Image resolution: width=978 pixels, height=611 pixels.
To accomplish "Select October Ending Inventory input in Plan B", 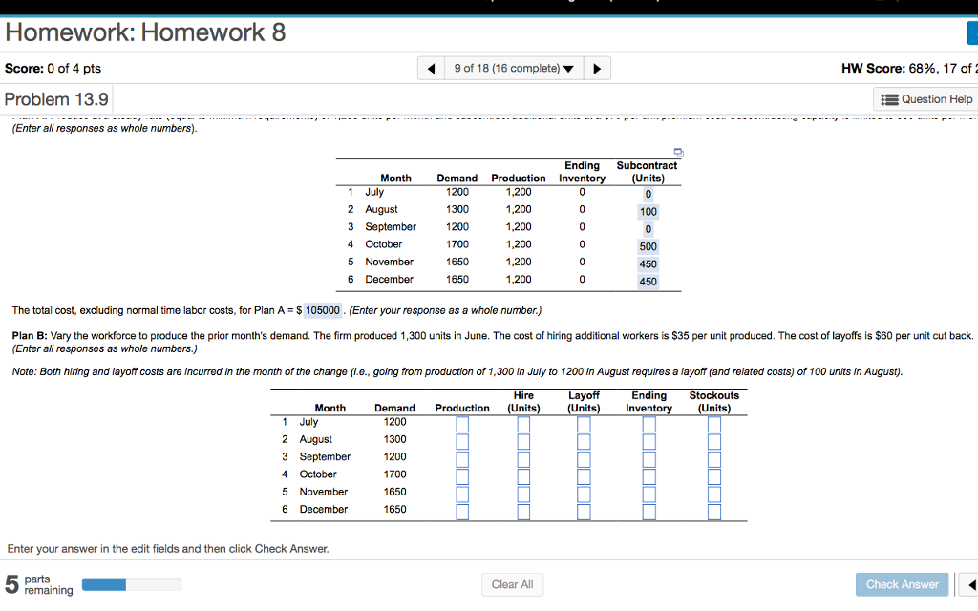I will point(648,476).
